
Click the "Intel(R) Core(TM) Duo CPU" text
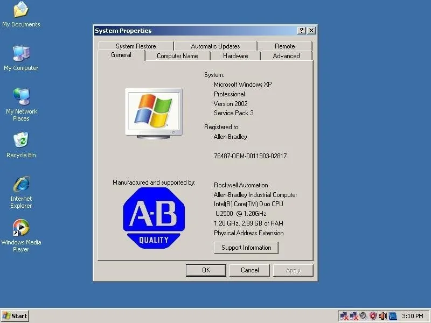pos(248,204)
